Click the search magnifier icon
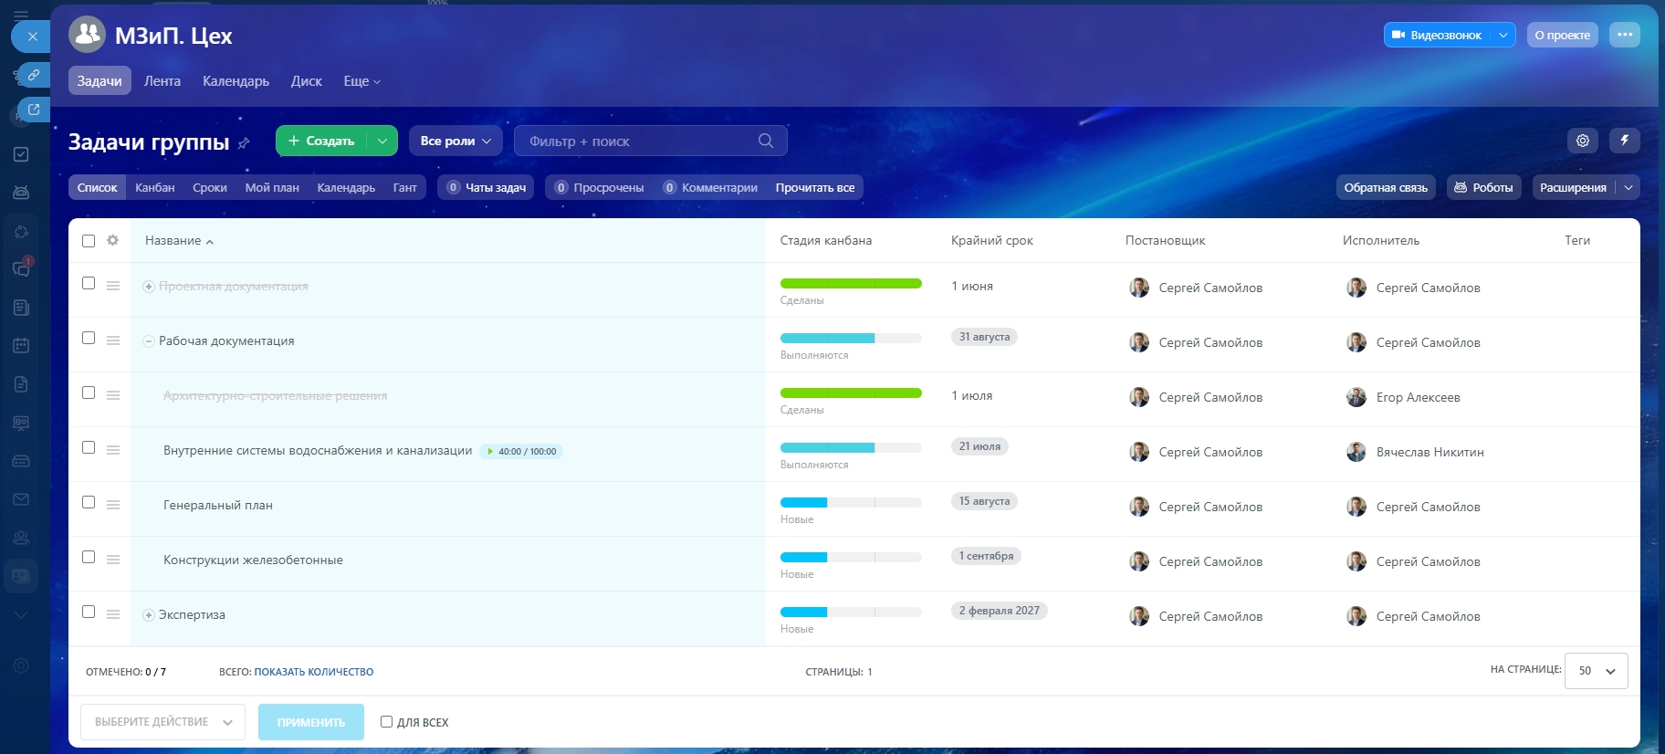The width and height of the screenshot is (1665, 754). pos(766,141)
